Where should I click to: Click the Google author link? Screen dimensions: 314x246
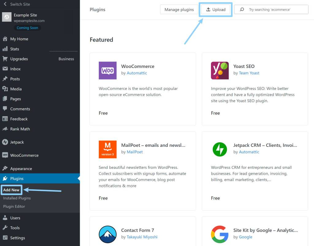click(x=246, y=237)
